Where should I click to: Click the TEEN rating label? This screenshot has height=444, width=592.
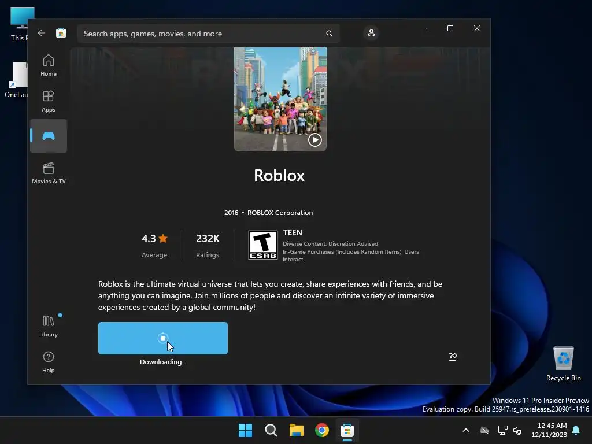coord(293,232)
